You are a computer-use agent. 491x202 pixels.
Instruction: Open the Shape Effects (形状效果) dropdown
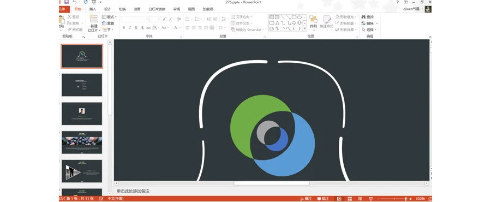click(x=346, y=29)
